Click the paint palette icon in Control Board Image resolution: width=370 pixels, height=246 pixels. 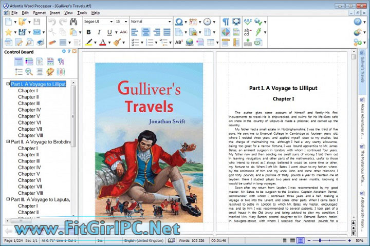(50, 72)
